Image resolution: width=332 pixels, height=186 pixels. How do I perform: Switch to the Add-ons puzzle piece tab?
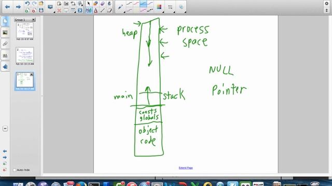tap(5, 67)
